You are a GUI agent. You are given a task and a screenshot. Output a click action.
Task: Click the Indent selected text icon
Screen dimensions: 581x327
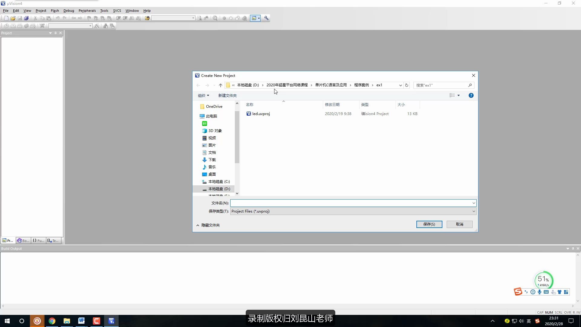(118, 18)
